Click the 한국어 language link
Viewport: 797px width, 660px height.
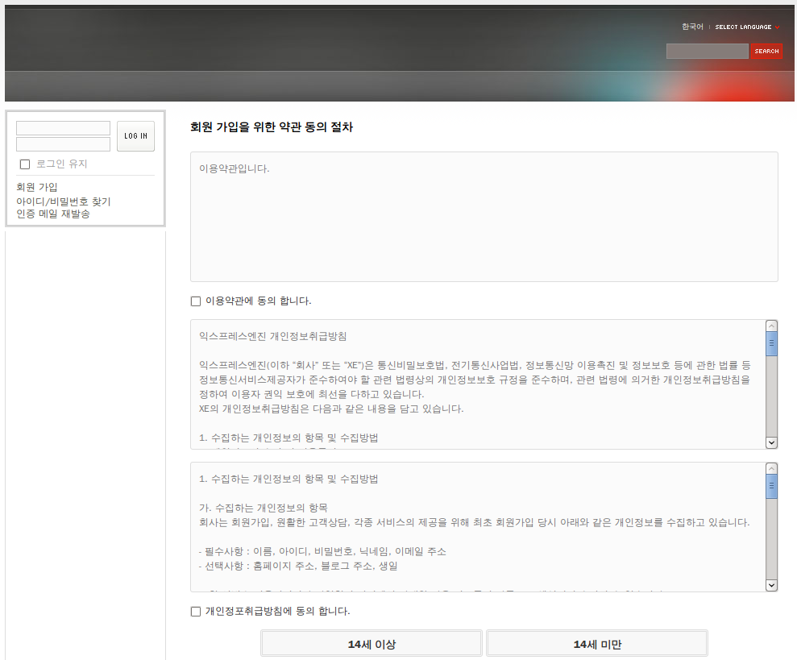pyautogui.click(x=691, y=27)
